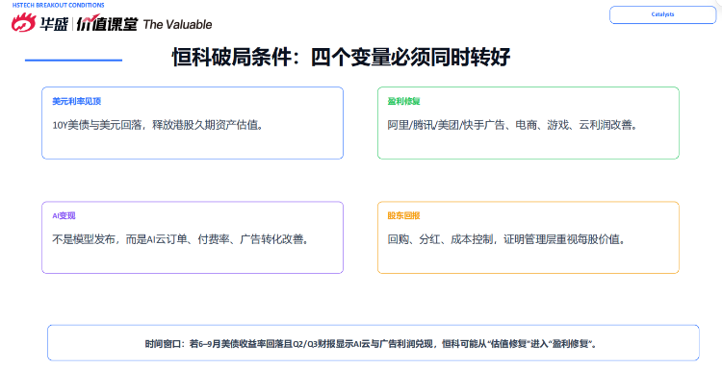
Task: Click the 不是模型发布 description text
Action: [180, 239]
